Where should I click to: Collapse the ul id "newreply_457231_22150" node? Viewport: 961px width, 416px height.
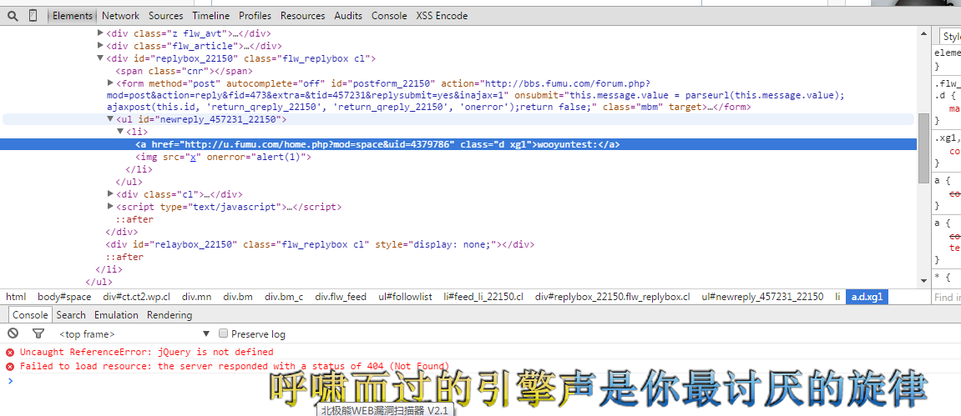tap(110, 119)
